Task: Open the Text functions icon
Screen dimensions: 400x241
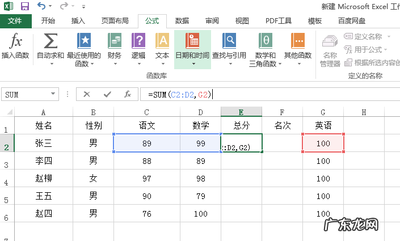Action: click(x=162, y=41)
